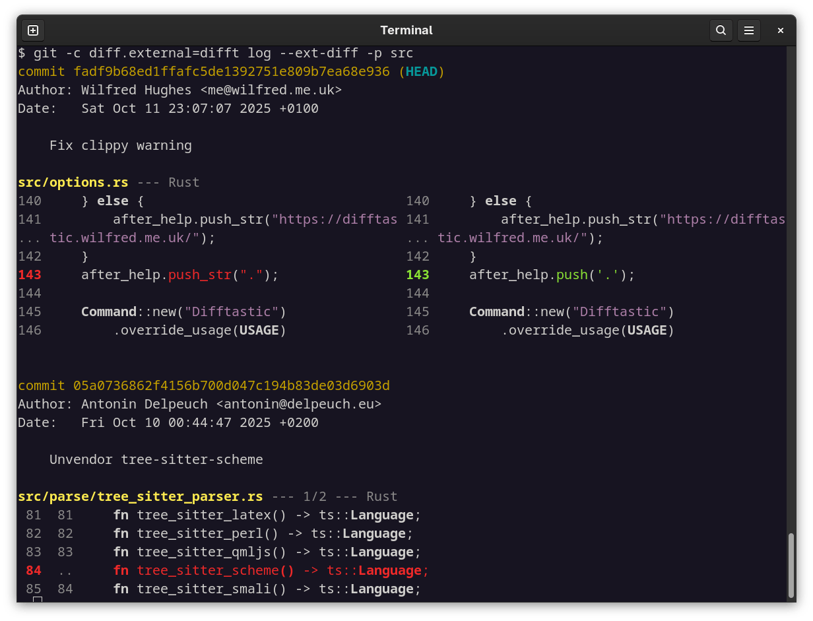
Task: Click the src/parse/tree_sitter_parser.rs file header
Action: point(140,496)
